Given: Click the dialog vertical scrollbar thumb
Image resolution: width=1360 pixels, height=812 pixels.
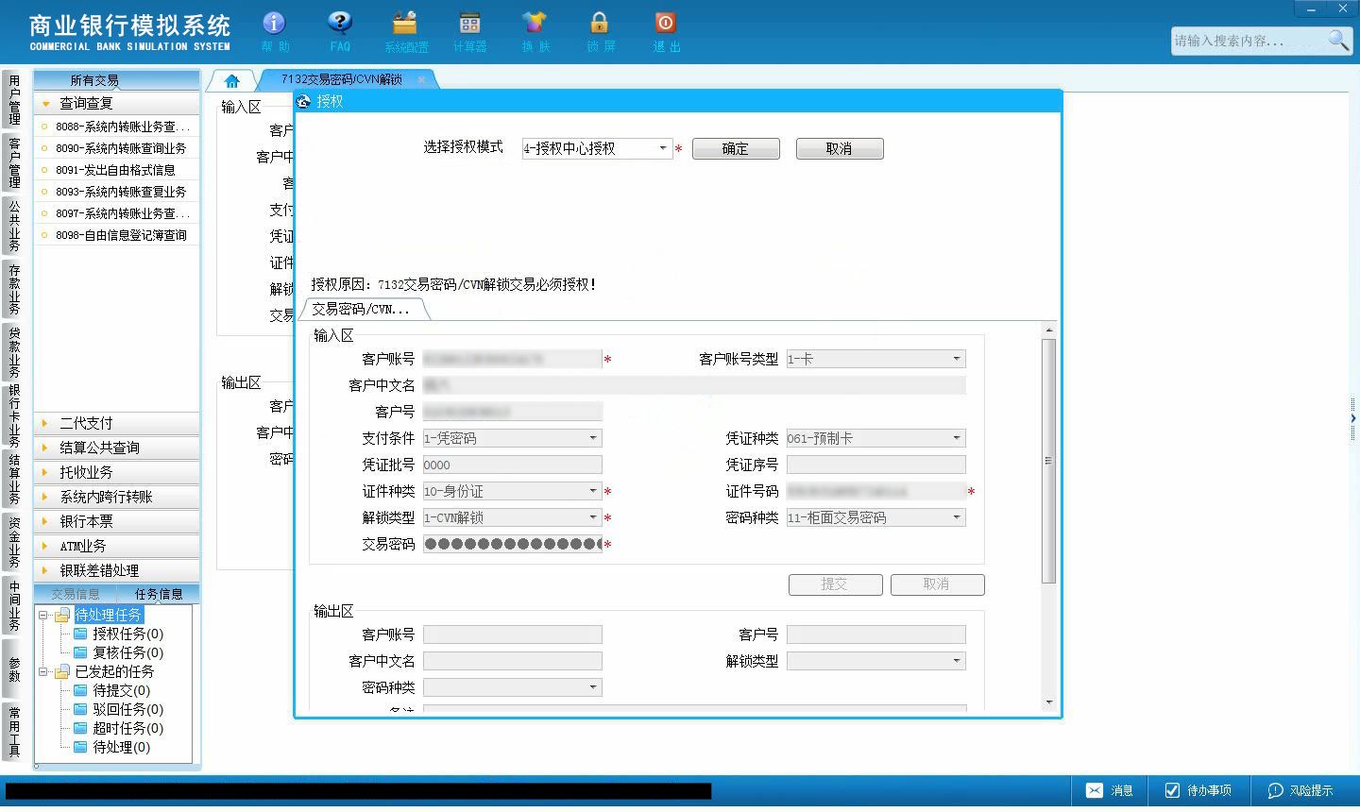Looking at the screenshot, I should (x=1049, y=460).
